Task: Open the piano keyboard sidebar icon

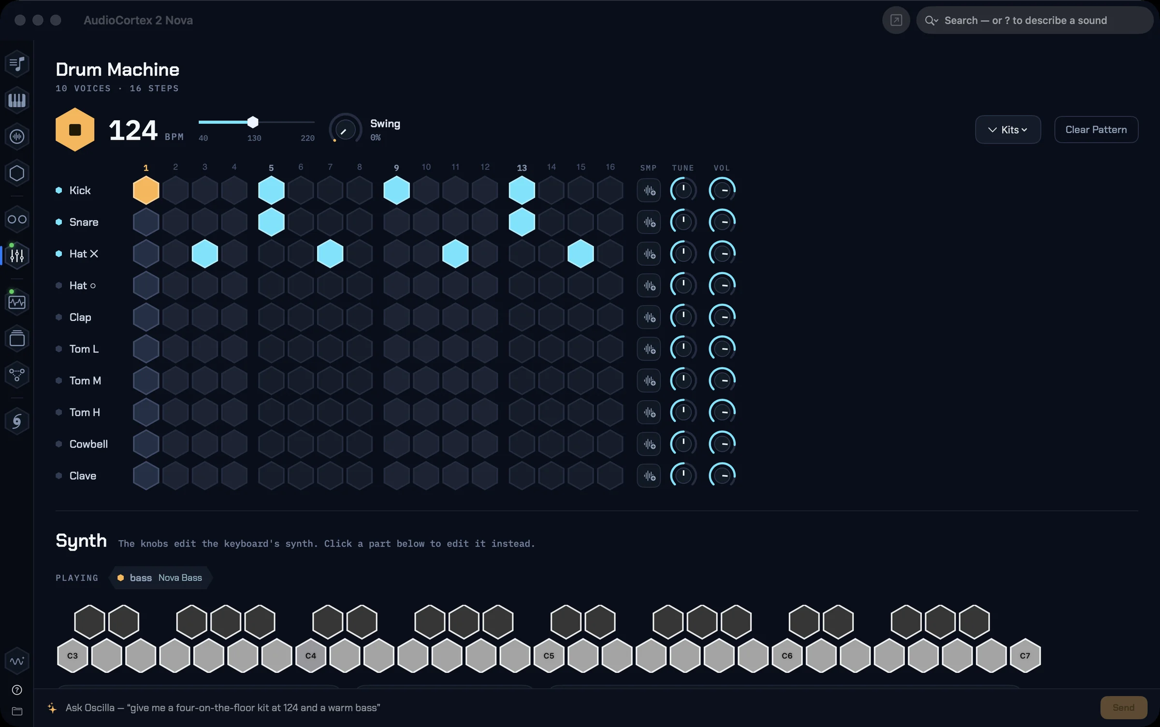Action: pos(17,100)
